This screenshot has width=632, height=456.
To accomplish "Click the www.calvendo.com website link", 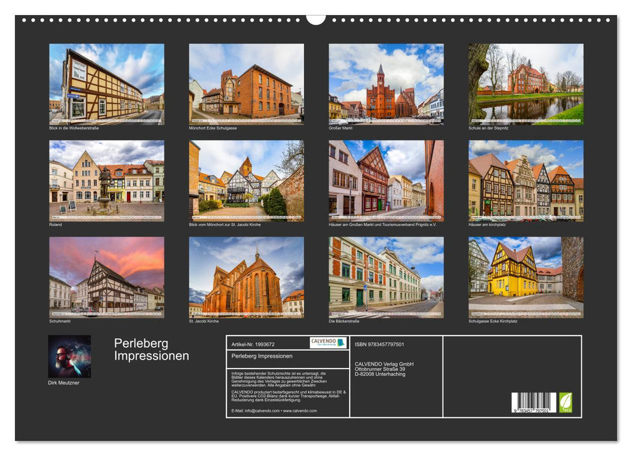I will (x=301, y=411).
